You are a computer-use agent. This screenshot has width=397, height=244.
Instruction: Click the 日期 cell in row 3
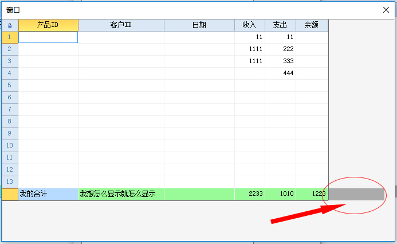[x=199, y=61]
